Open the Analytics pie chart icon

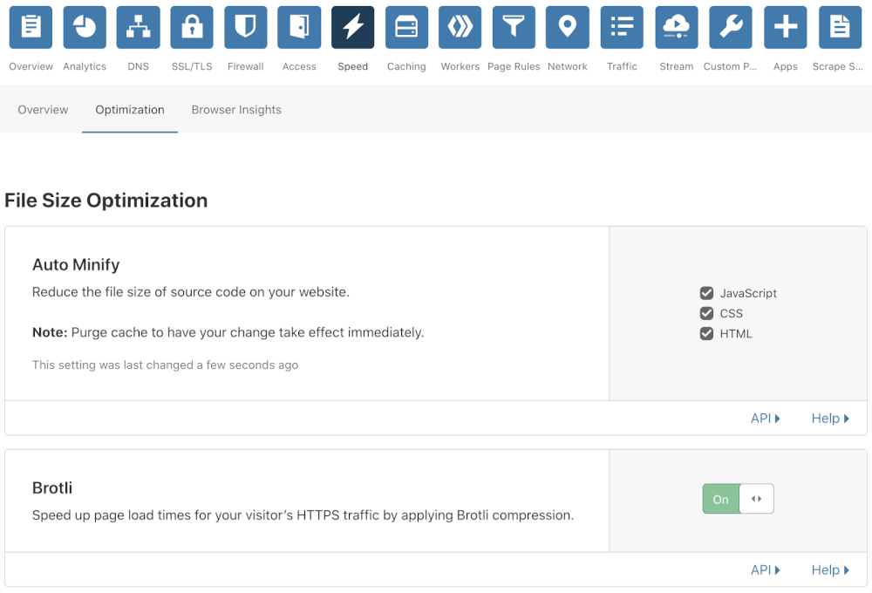click(x=85, y=28)
